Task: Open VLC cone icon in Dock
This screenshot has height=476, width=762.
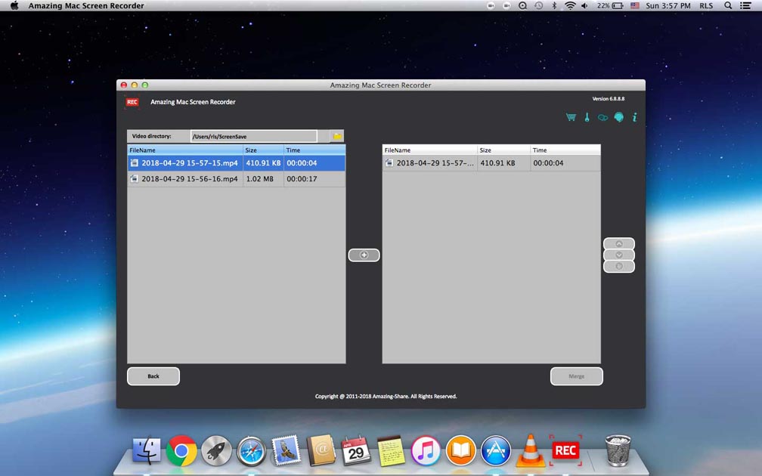Action: pos(530,450)
